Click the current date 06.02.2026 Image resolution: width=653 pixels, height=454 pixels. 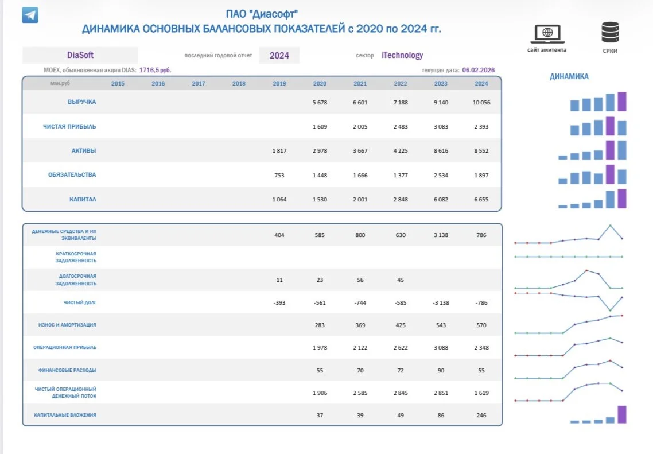click(x=478, y=70)
